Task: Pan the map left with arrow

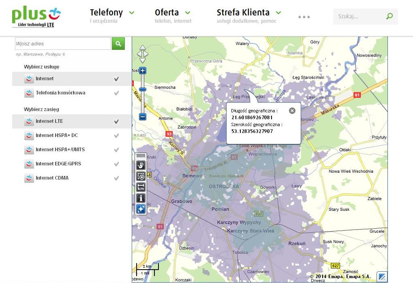Action: tap(139, 54)
